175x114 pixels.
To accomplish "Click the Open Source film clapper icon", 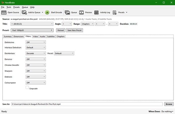I will (x=4, y=12).
